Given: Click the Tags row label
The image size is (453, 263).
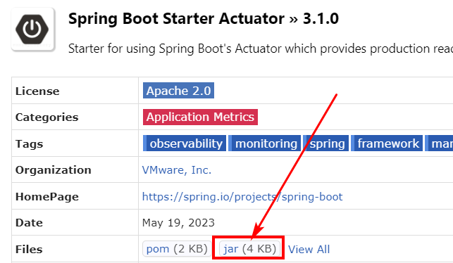Looking at the screenshot, I should 29,143.
